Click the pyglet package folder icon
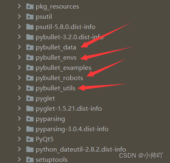Viewport: 170px width, 163px height. (x=30, y=98)
